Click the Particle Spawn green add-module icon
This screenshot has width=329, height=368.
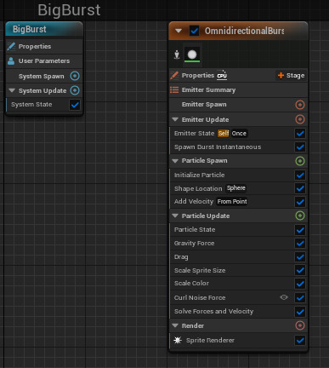pyautogui.click(x=300, y=161)
